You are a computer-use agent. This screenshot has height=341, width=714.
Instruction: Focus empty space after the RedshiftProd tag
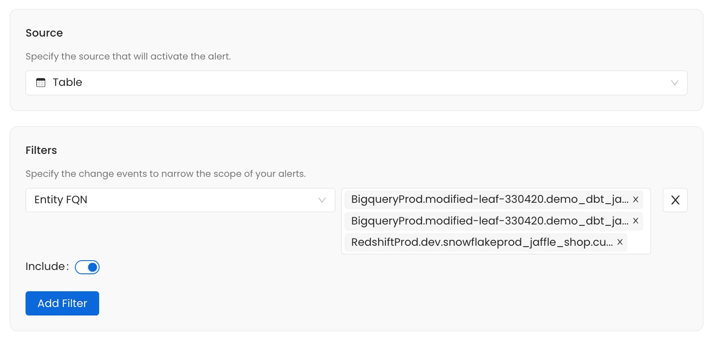pos(637,243)
